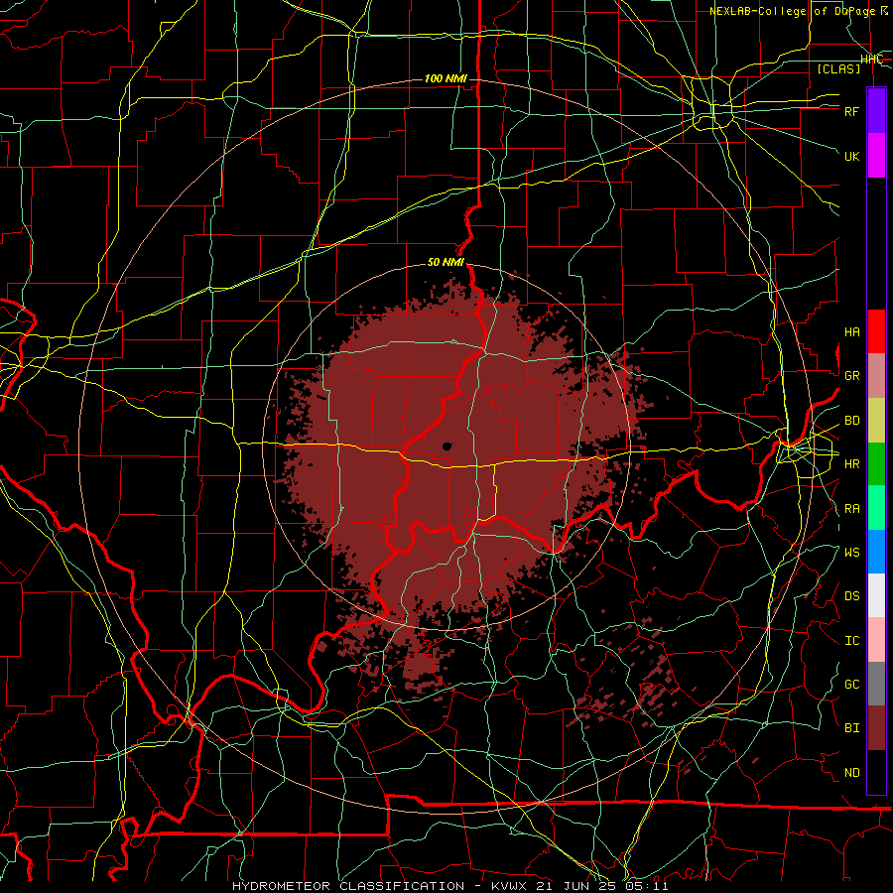The image size is (893, 893).
Task: Click the black radar site dot
Action: point(446,446)
